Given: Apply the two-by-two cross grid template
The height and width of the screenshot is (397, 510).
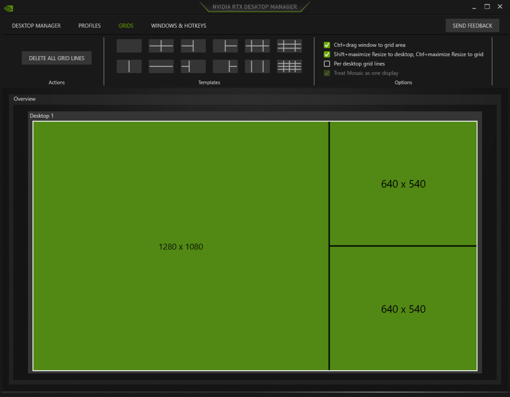Looking at the screenshot, I should 161,46.
